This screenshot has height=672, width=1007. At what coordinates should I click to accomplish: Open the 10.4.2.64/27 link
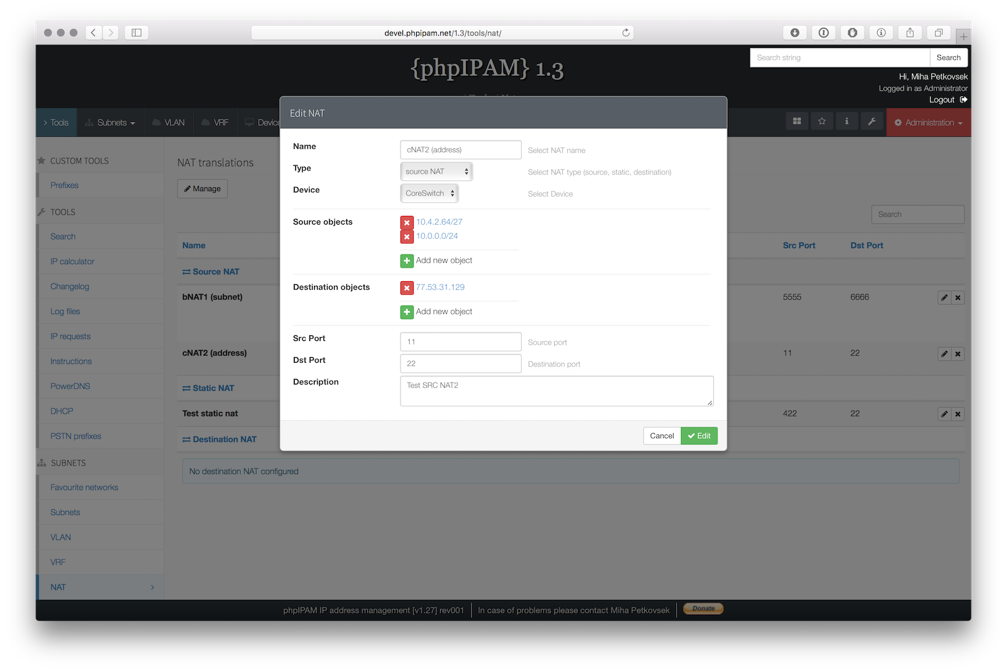coord(439,222)
